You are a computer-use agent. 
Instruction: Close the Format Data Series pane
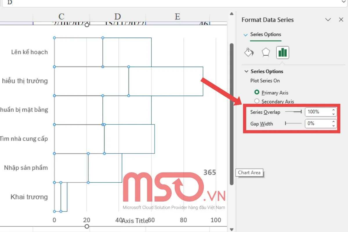341,20
